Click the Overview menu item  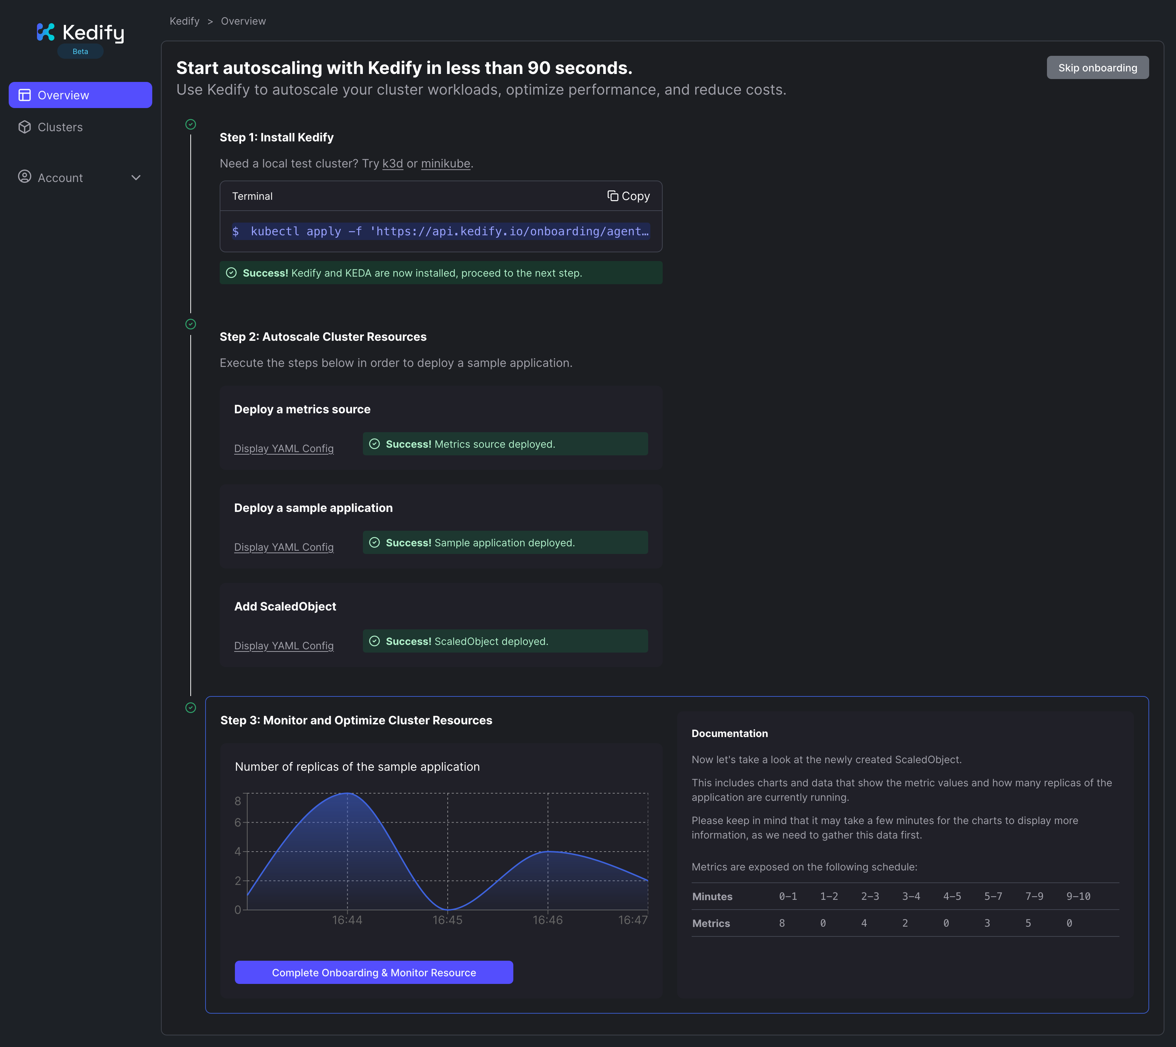pos(81,94)
